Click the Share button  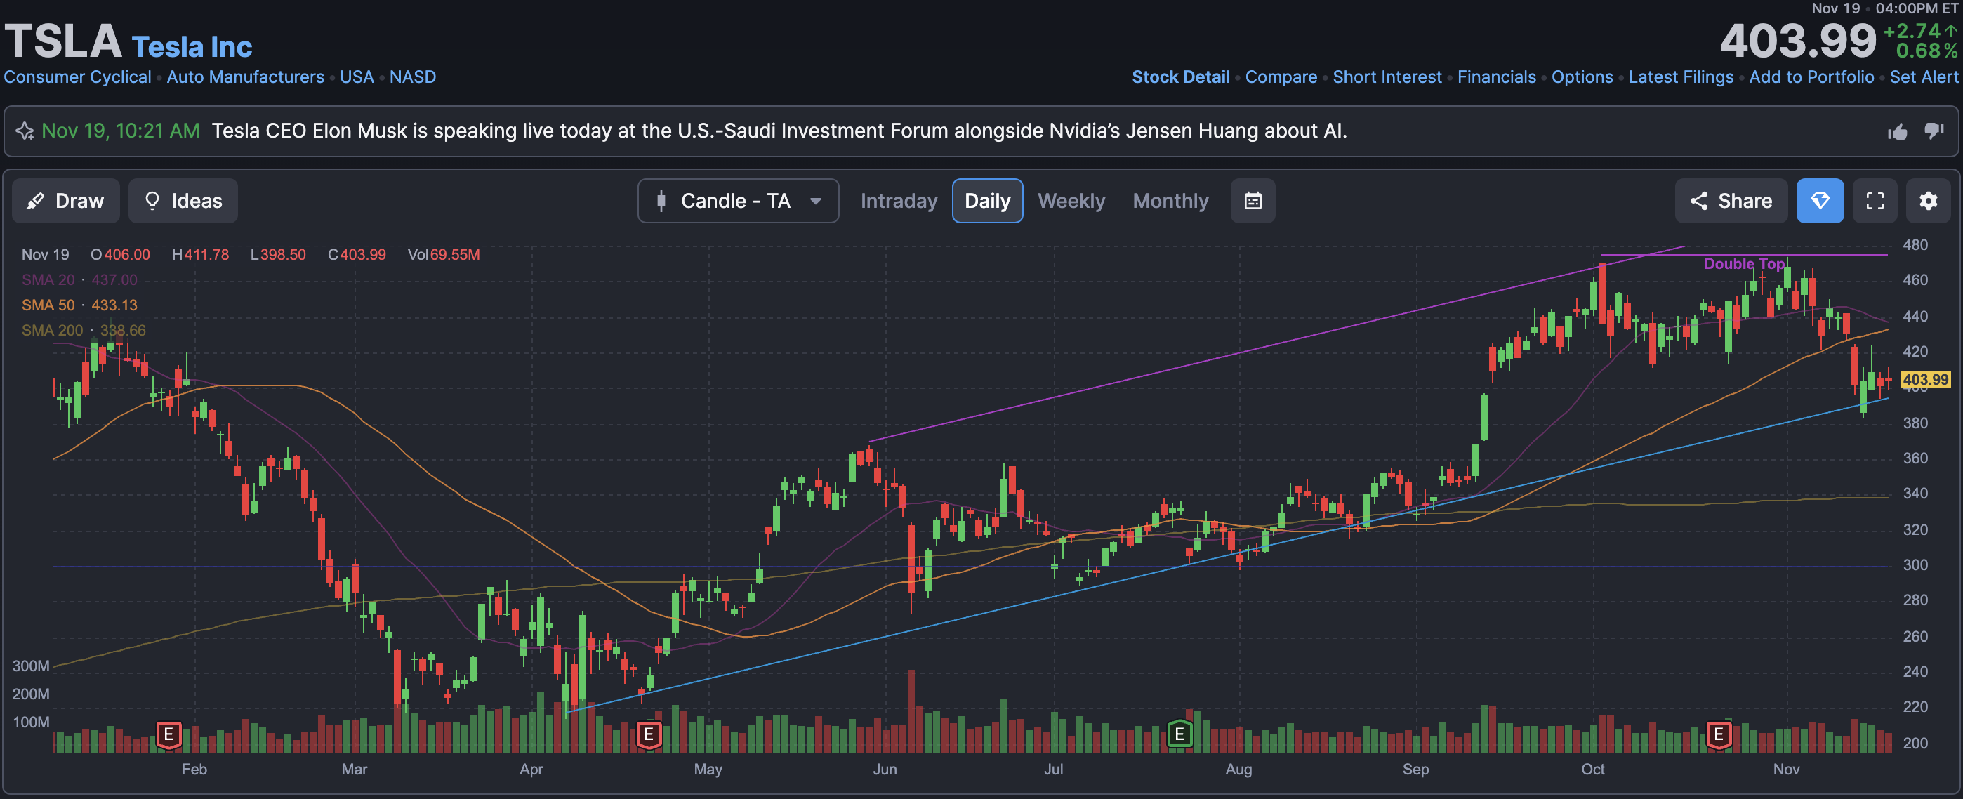point(1731,201)
